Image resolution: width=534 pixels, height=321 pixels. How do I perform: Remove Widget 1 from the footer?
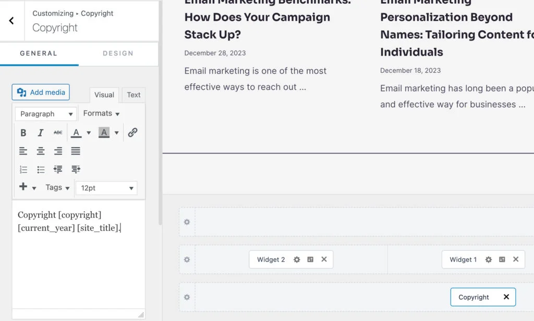coord(516,259)
